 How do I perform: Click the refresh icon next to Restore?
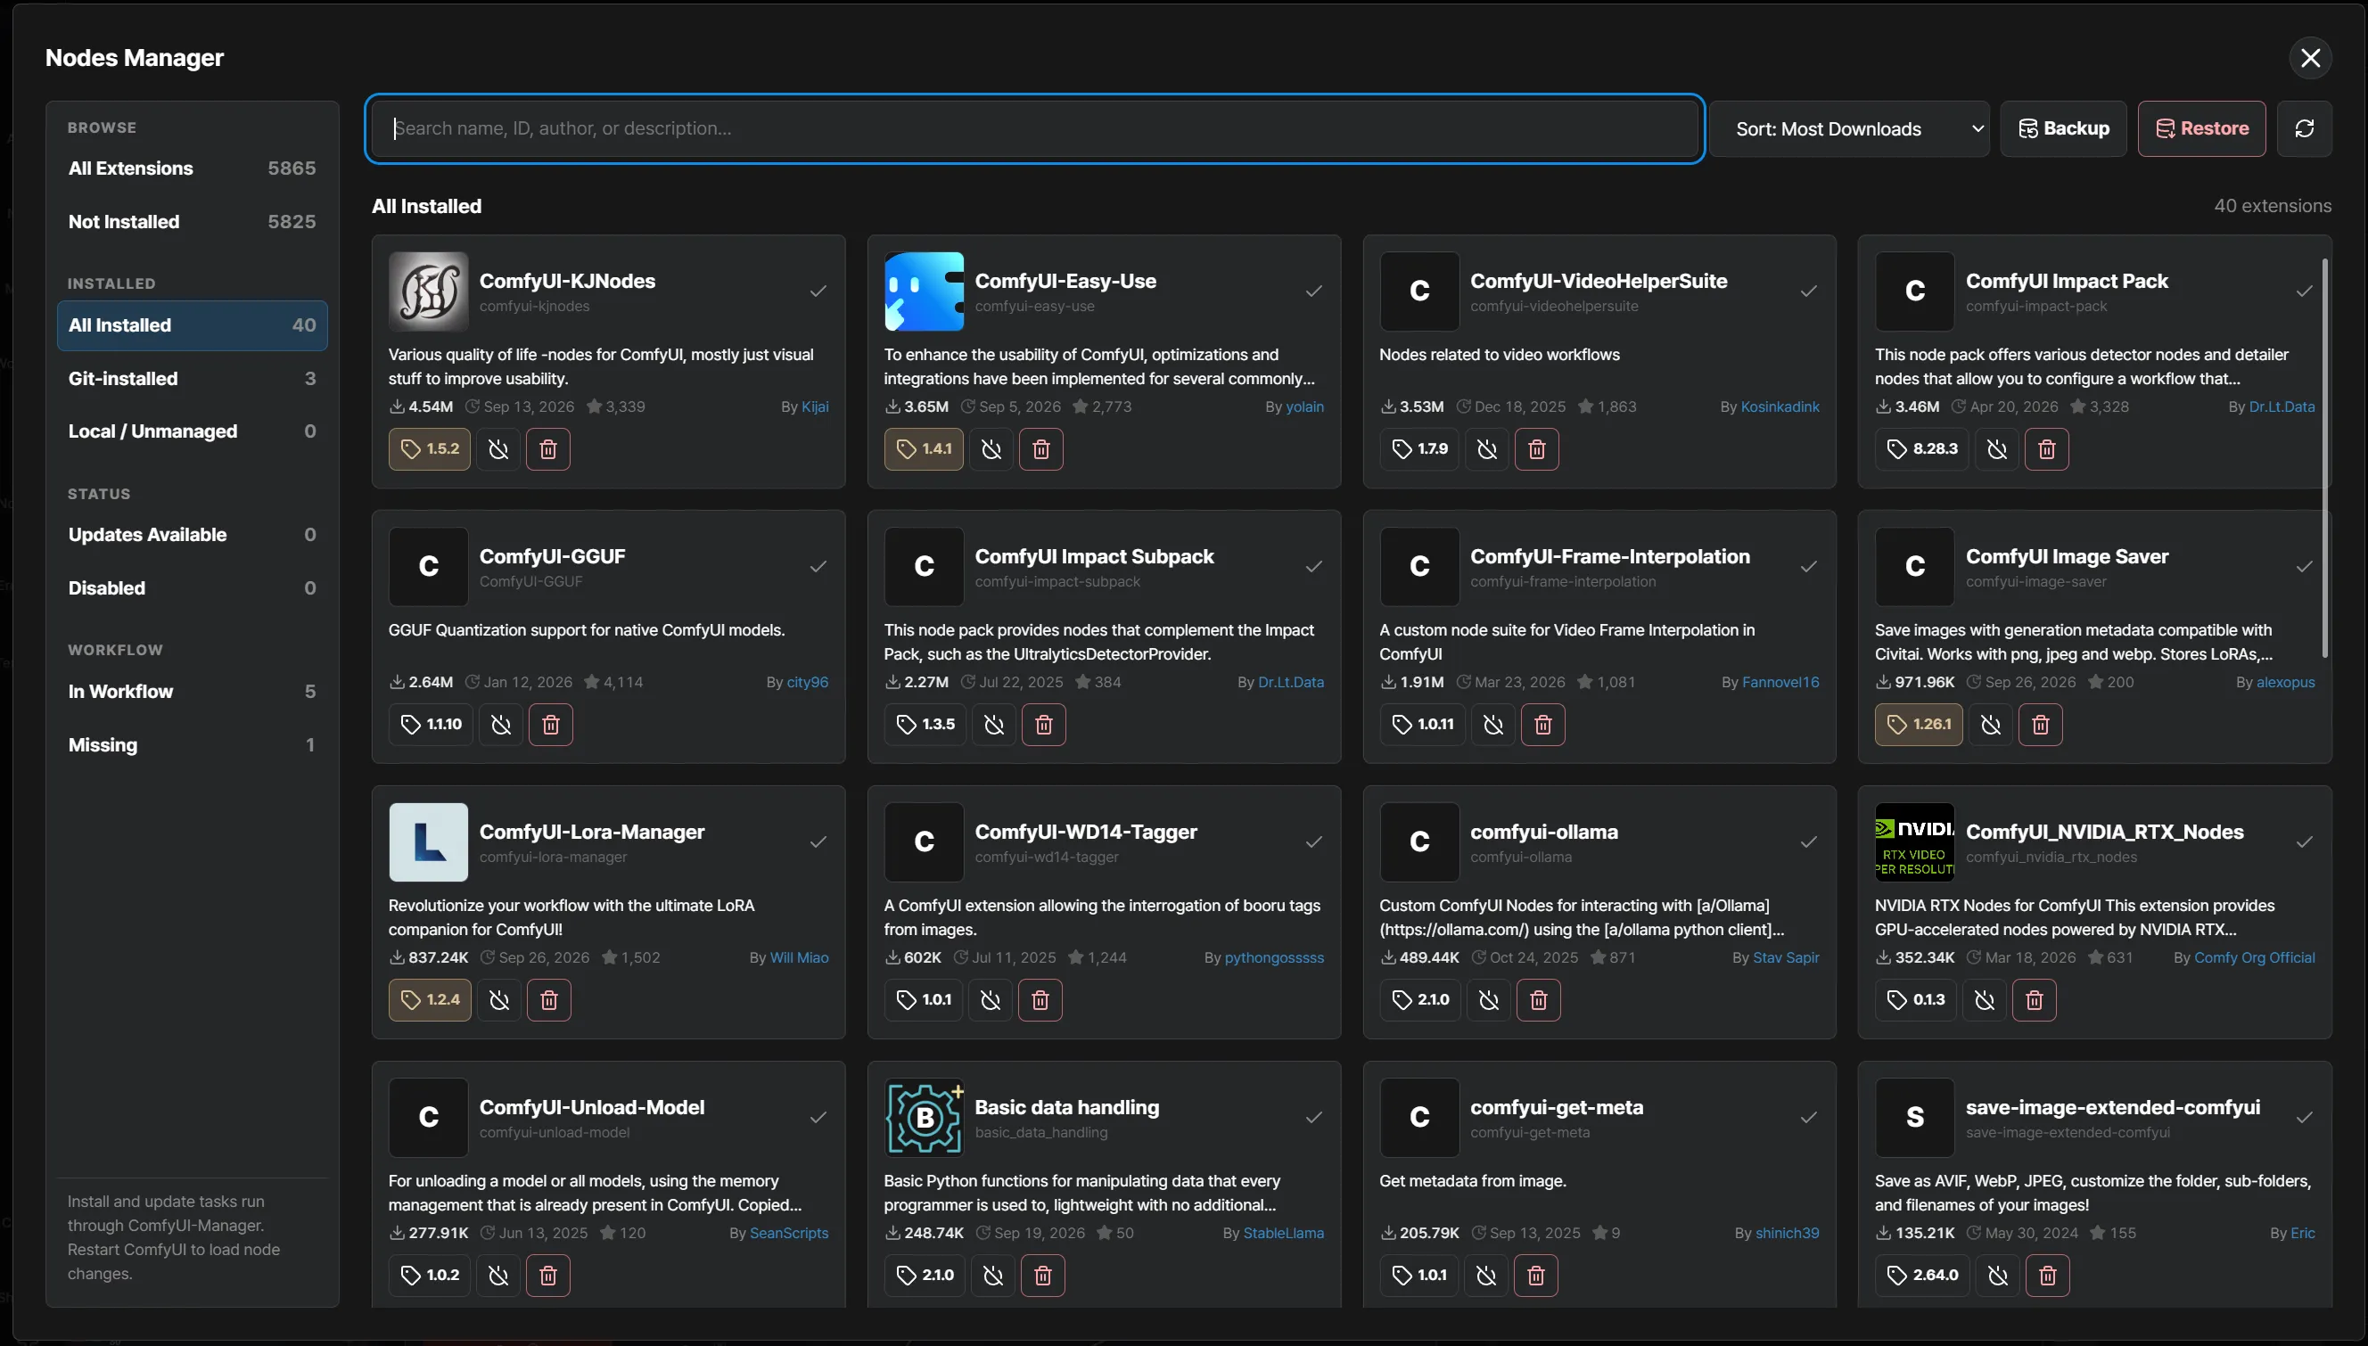click(2304, 128)
